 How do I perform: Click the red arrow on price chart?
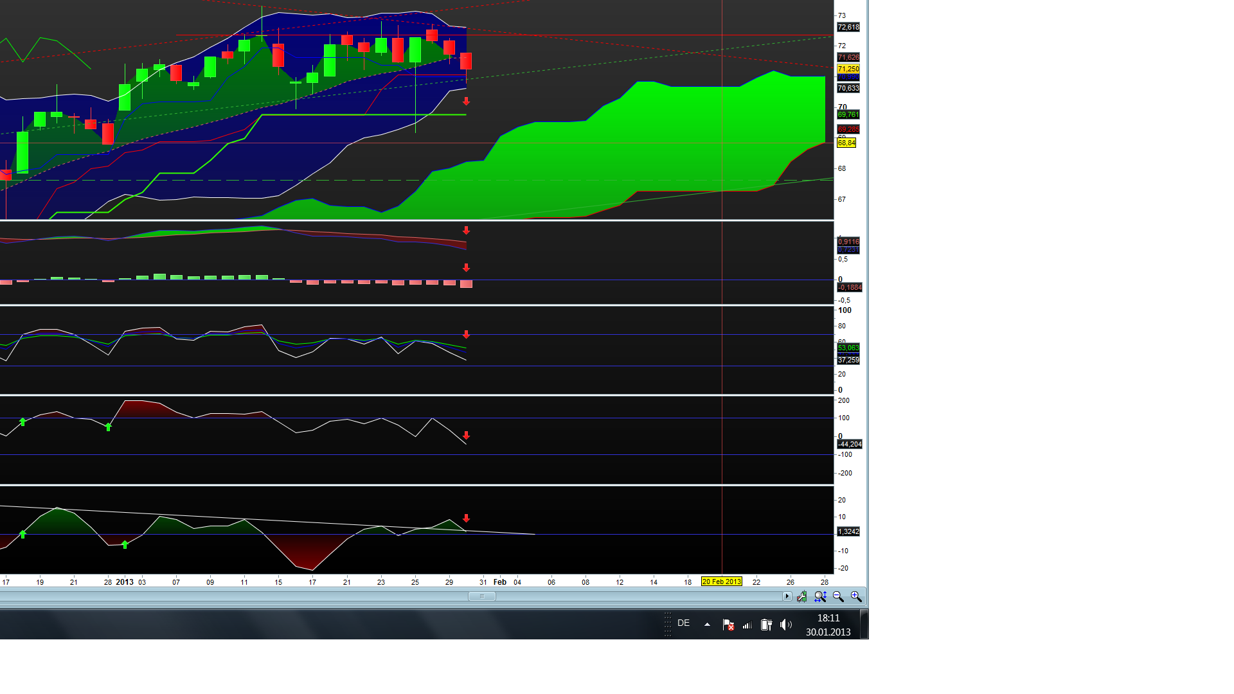pos(467,102)
